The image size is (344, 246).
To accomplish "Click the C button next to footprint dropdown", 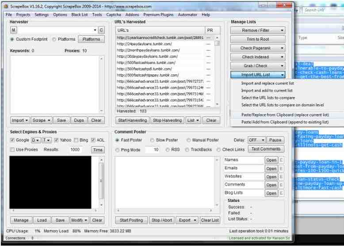I will click(x=101, y=30).
